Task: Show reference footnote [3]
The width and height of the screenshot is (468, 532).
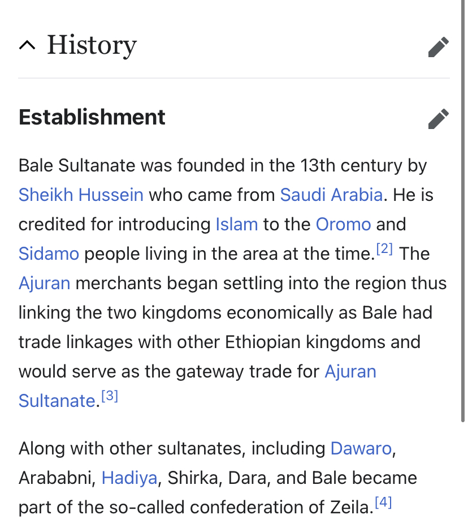Action: tap(110, 397)
